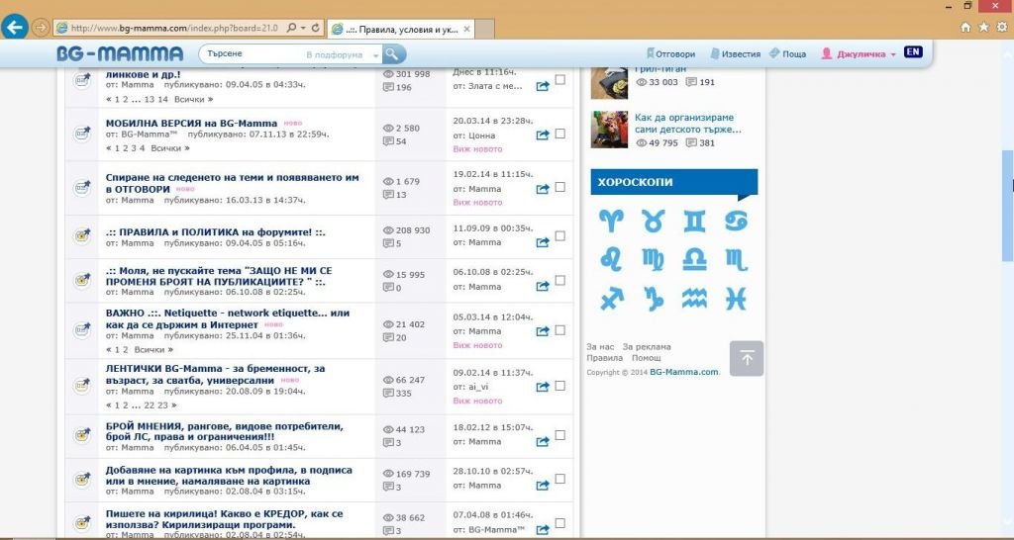Open the 'В подфорума' search scope dropdown
1014x540 pixels.
click(340, 55)
